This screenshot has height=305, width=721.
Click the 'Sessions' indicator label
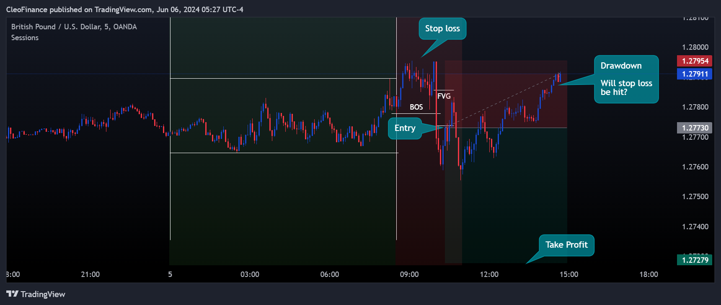[x=25, y=38]
